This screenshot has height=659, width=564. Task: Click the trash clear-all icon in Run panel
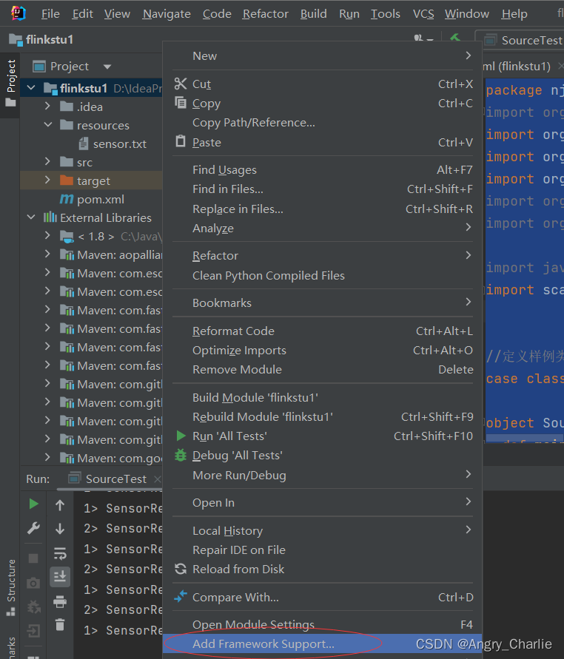(x=60, y=624)
